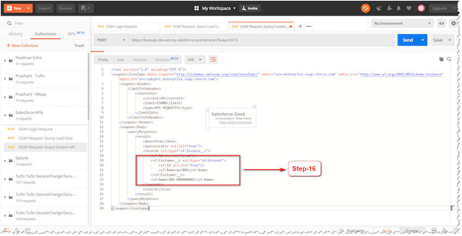Open the POST method dropdown
462x236 pixels.
[110, 40]
